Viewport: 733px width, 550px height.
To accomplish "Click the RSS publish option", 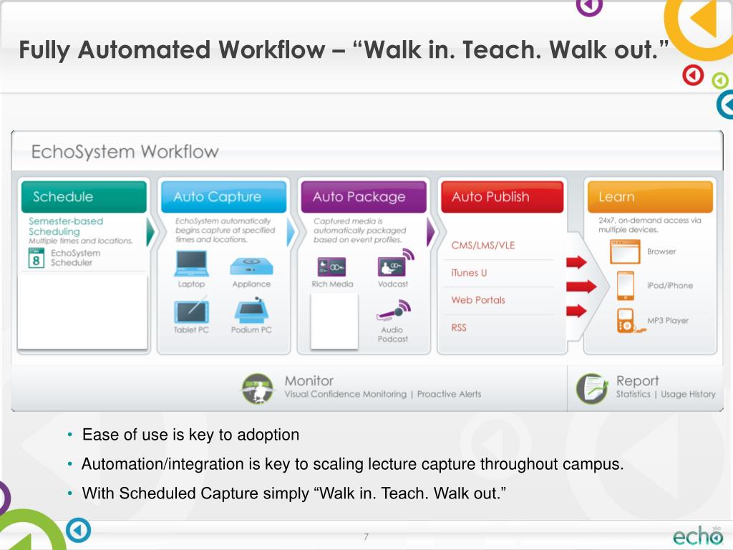I will click(x=459, y=327).
